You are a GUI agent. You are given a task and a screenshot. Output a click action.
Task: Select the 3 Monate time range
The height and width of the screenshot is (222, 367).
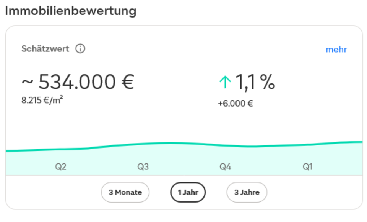(x=125, y=192)
